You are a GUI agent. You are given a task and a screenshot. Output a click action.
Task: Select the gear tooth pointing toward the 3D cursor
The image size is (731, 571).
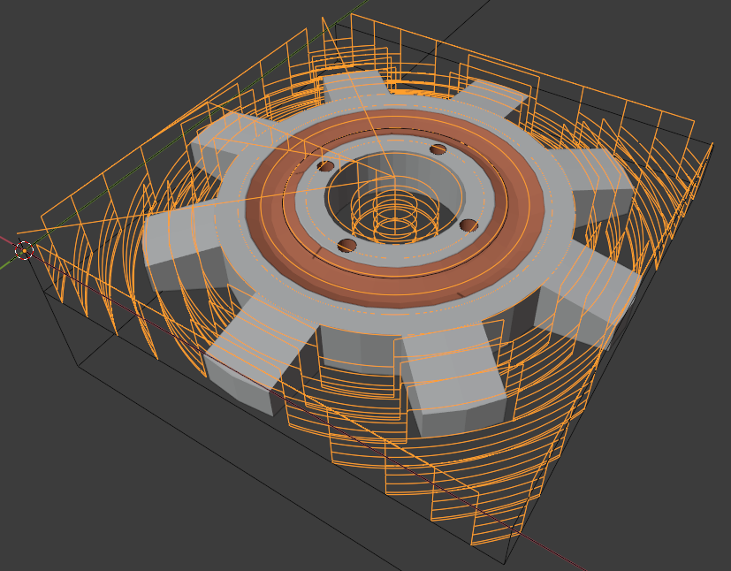[x=177, y=243]
